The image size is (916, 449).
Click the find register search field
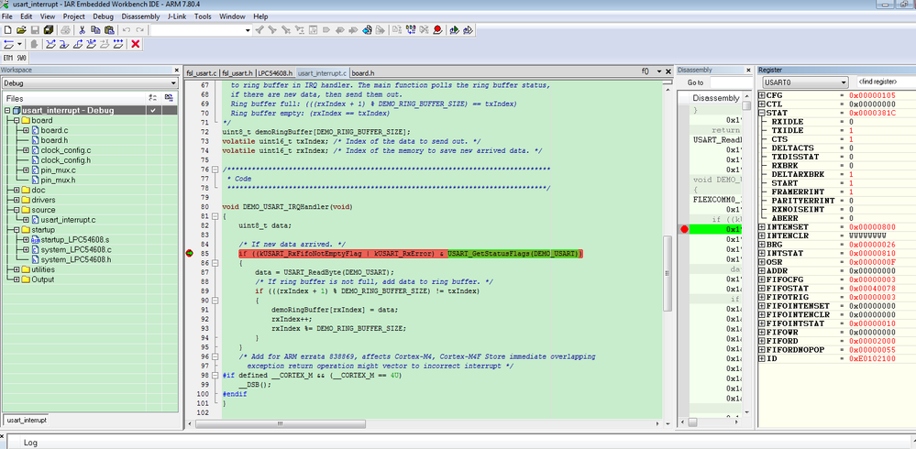pyautogui.click(x=885, y=82)
